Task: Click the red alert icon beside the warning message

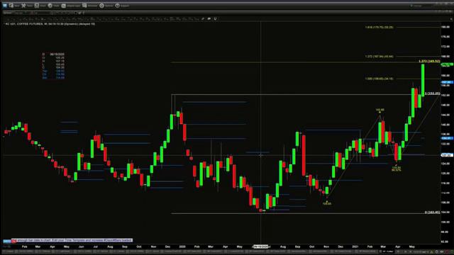Action: pos(13,241)
